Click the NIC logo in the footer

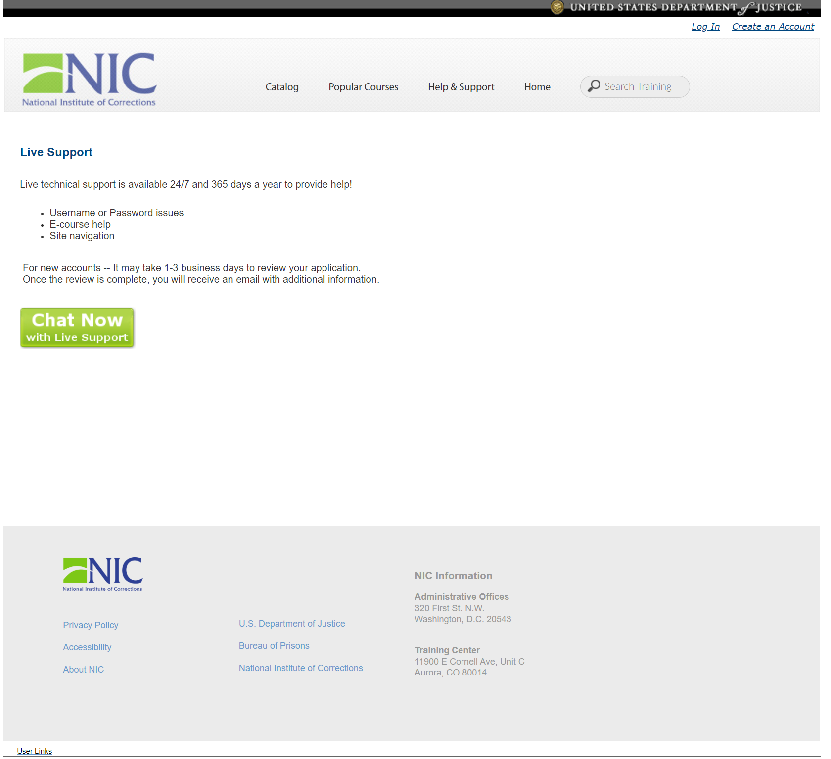(x=102, y=574)
